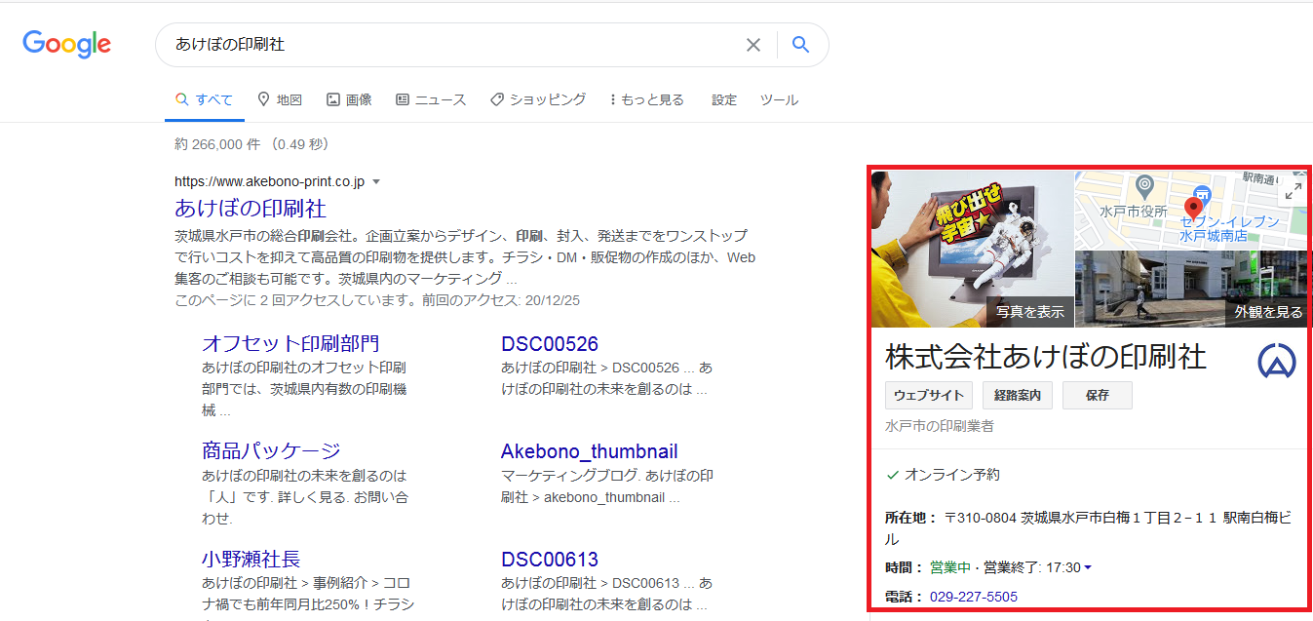Click the 時間 label link
The width and height of the screenshot is (1313, 621).
point(904,567)
